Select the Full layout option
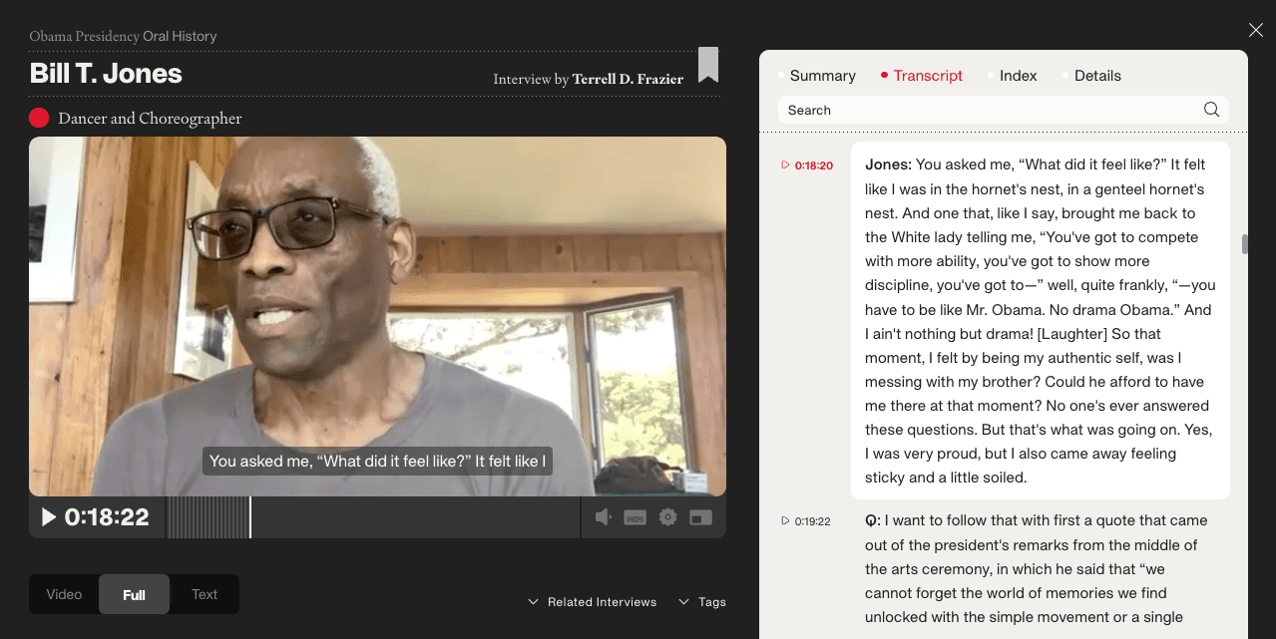Screen dimensions: 1276x639 pos(134,593)
